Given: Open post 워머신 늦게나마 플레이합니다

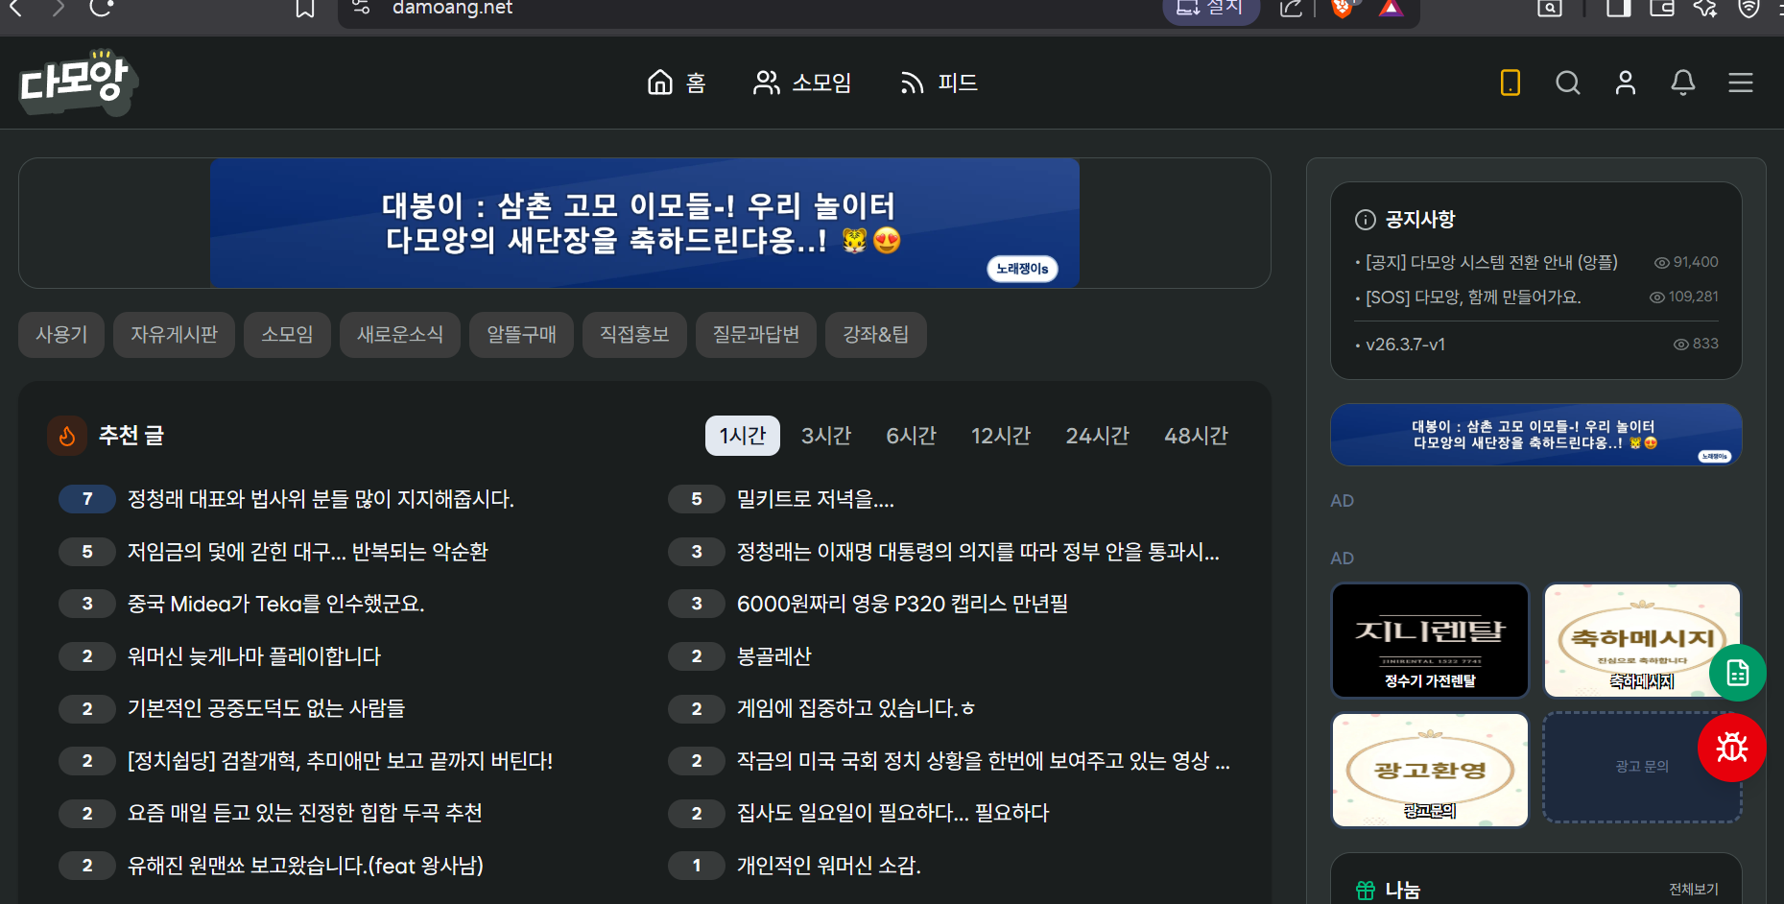Looking at the screenshot, I should pos(253,656).
